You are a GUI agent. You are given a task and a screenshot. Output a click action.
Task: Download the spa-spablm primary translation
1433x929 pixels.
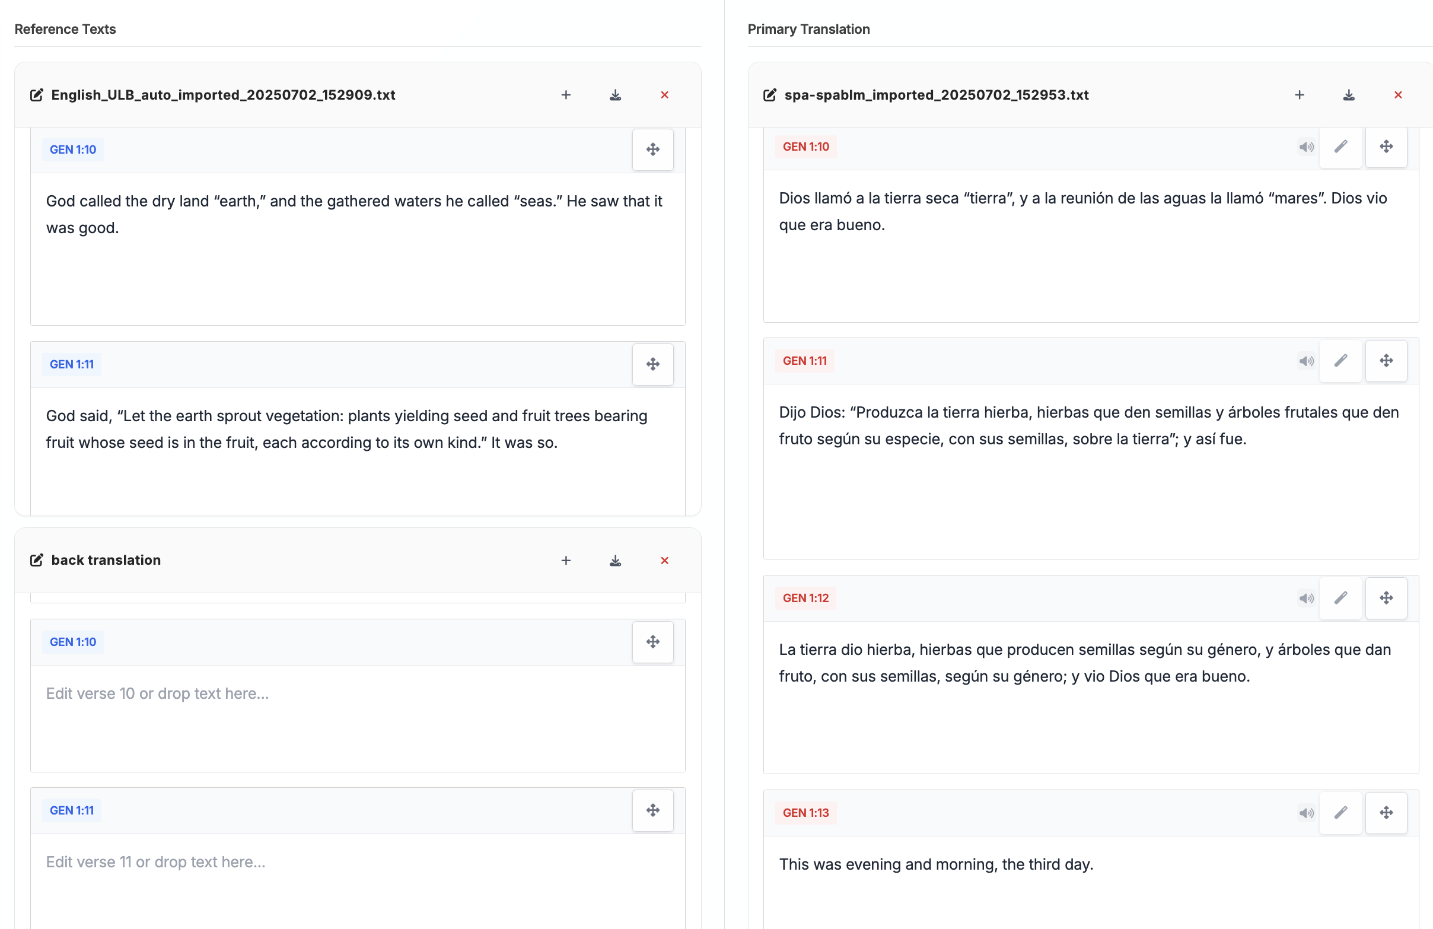click(x=1348, y=95)
